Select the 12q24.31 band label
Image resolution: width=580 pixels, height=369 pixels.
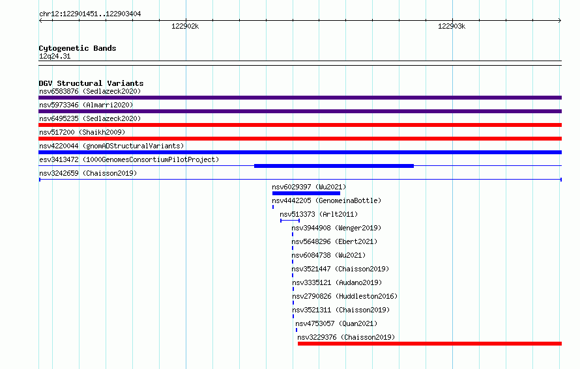pos(55,56)
